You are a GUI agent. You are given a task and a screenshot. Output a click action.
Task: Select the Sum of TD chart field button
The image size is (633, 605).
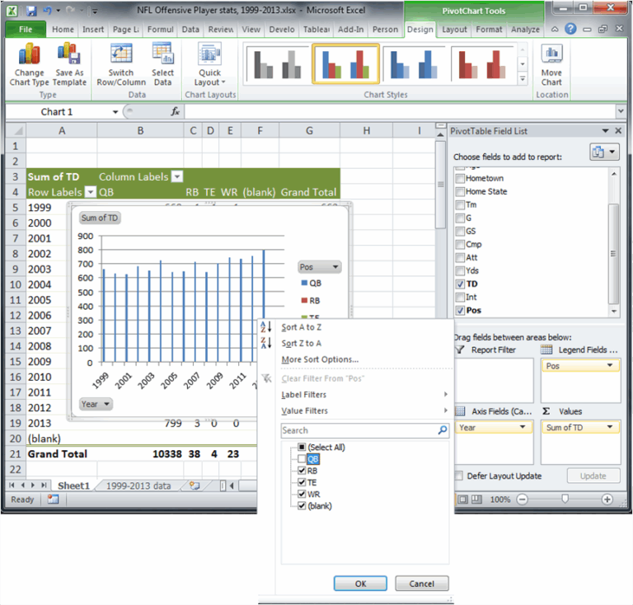pyautogui.click(x=100, y=218)
